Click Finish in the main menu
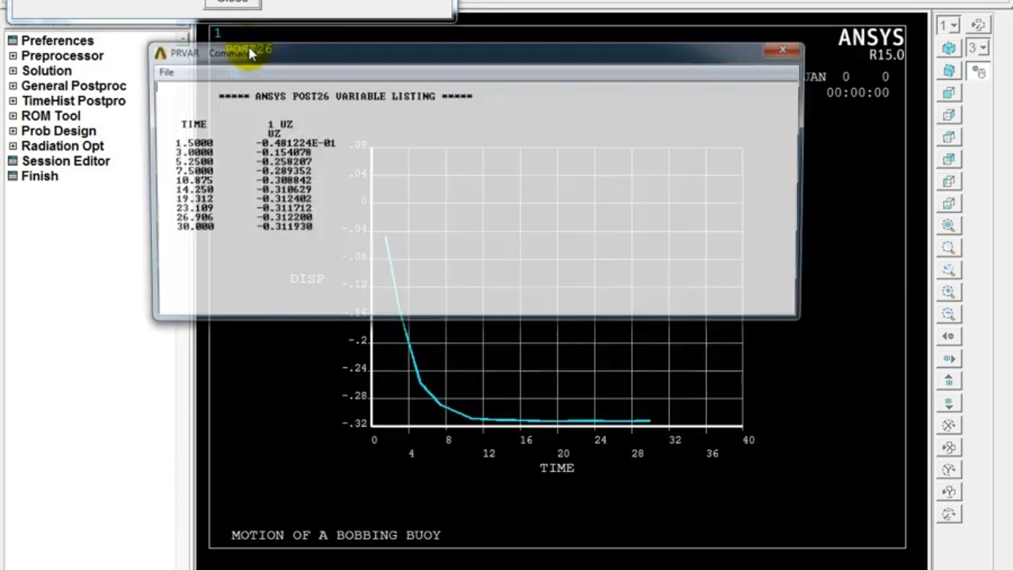1013x570 pixels. click(x=39, y=176)
